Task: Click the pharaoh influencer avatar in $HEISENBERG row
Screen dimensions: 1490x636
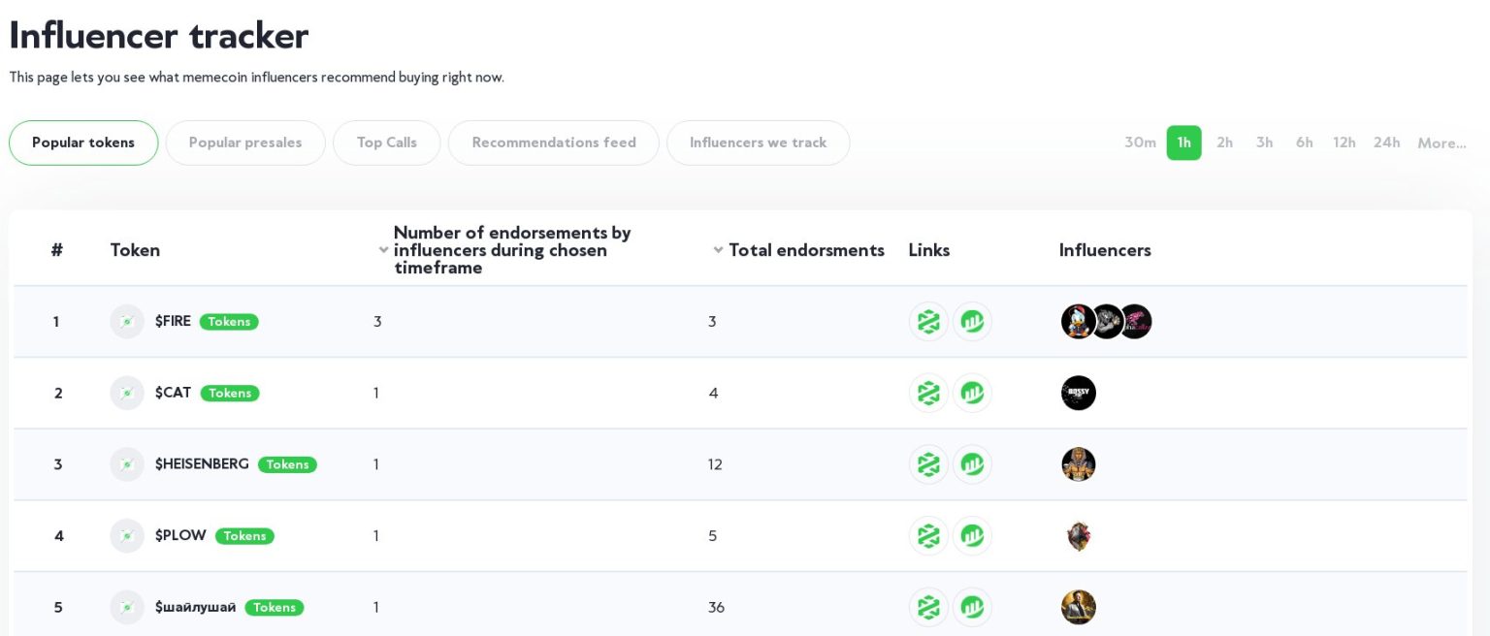Action: pyautogui.click(x=1078, y=464)
